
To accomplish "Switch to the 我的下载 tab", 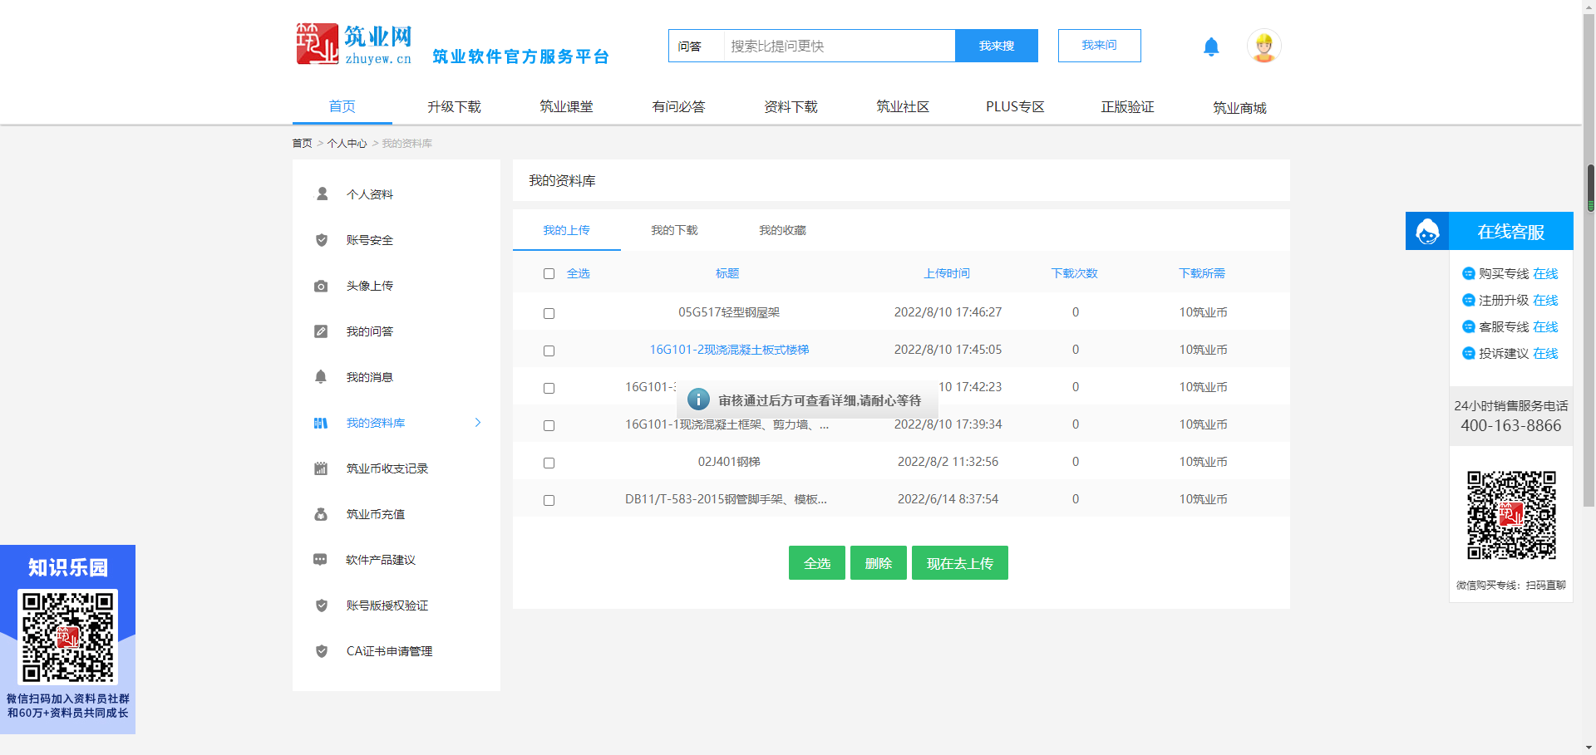I will click(674, 230).
